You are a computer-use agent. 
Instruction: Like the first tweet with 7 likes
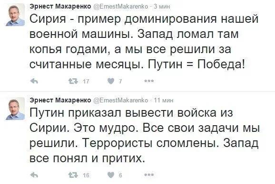click(111, 81)
